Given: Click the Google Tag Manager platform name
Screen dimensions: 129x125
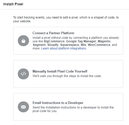Looking at the screenshot, I should (x=81, y=41).
